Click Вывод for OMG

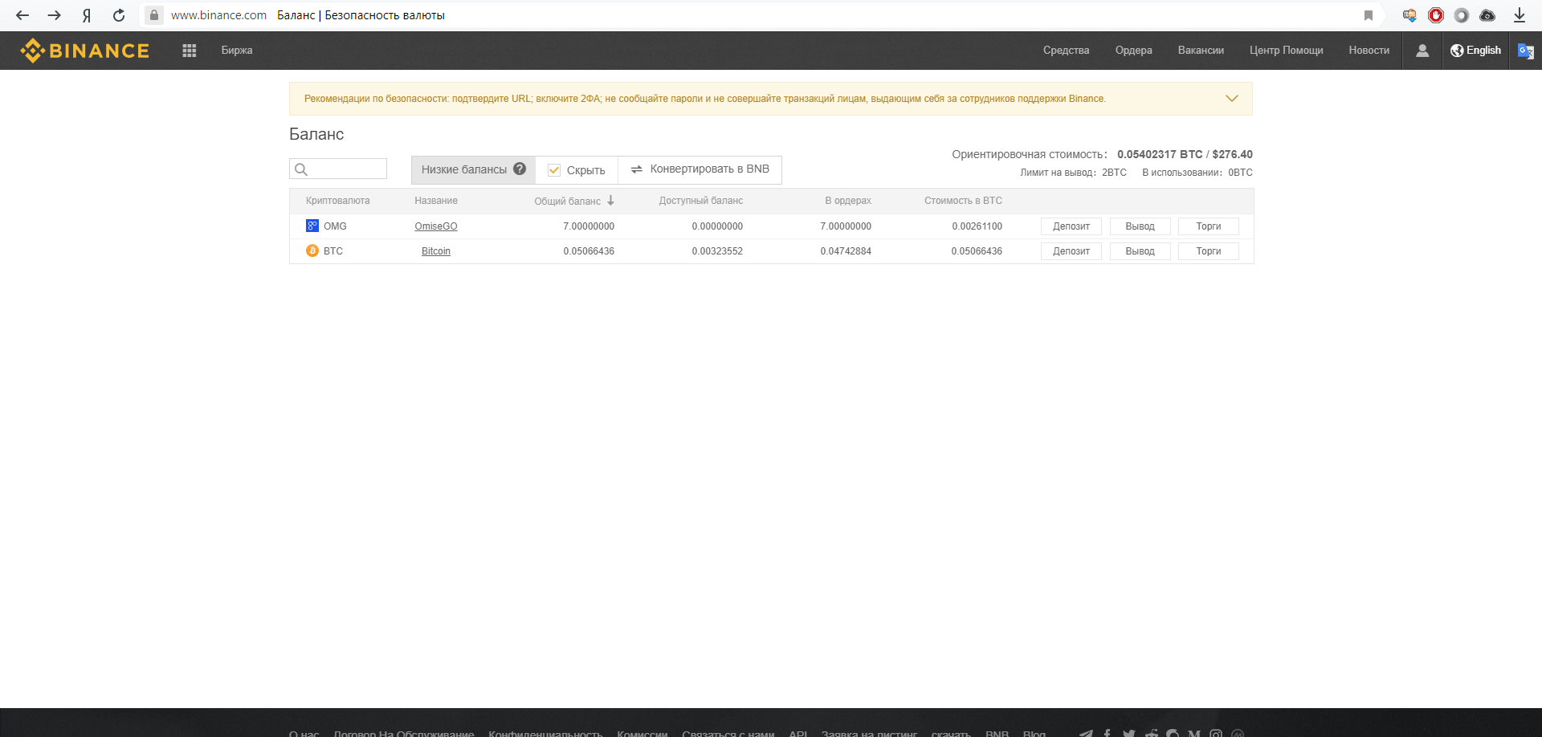[x=1140, y=226]
